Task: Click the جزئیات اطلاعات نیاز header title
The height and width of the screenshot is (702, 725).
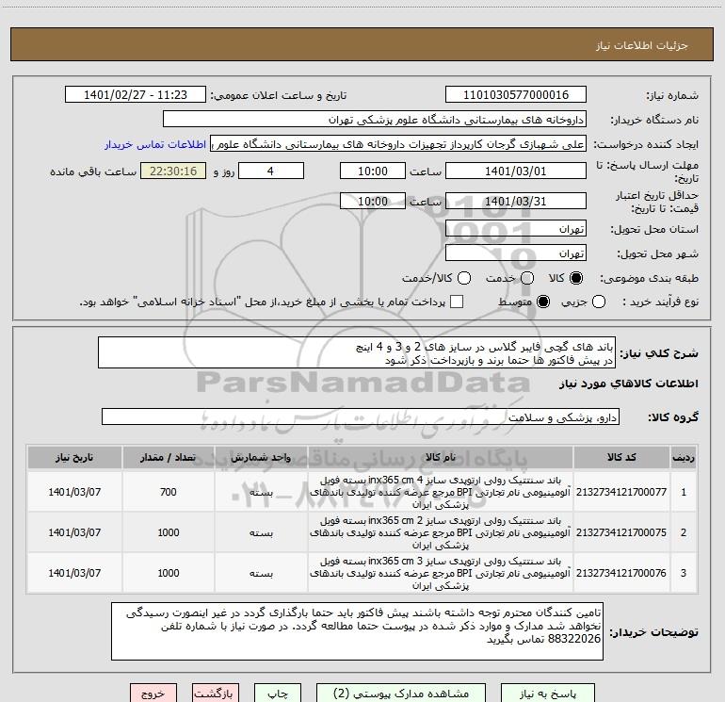Action: pos(642,45)
